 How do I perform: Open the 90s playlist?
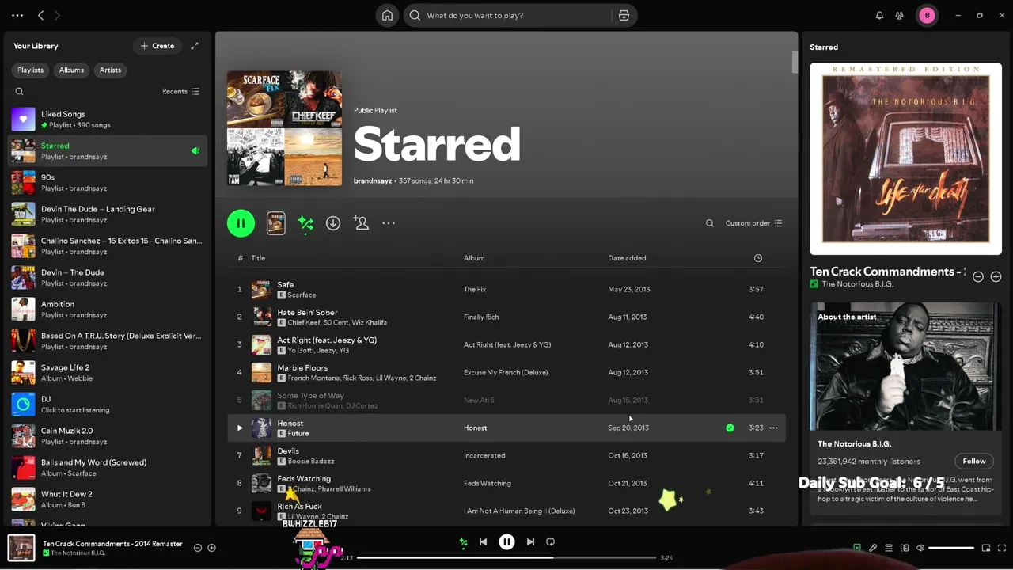pos(108,183)
